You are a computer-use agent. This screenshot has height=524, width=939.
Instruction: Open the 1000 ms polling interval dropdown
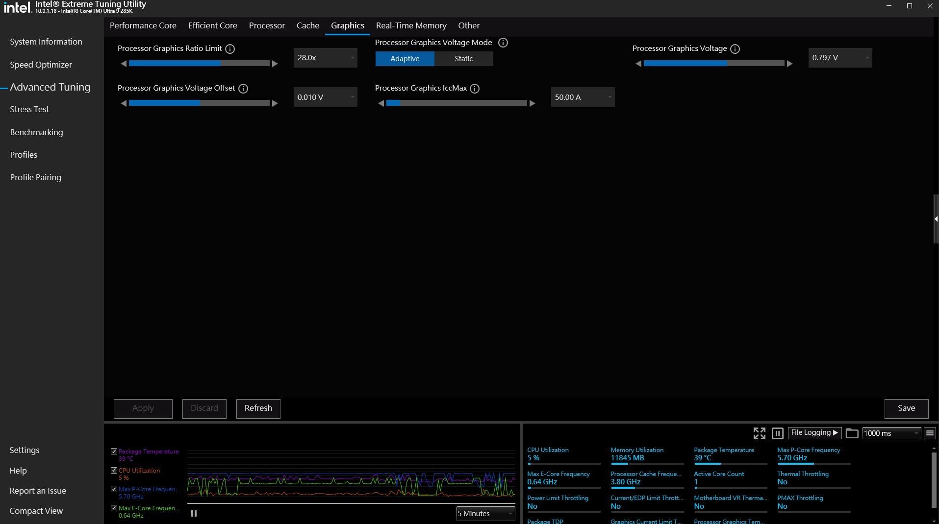click(x=891, y=433)
